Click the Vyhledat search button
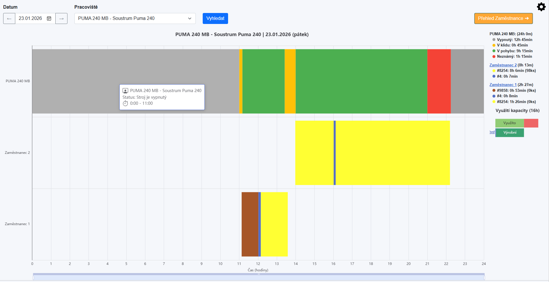The height and width of the screenshot is (282, 549). (215, 18)
